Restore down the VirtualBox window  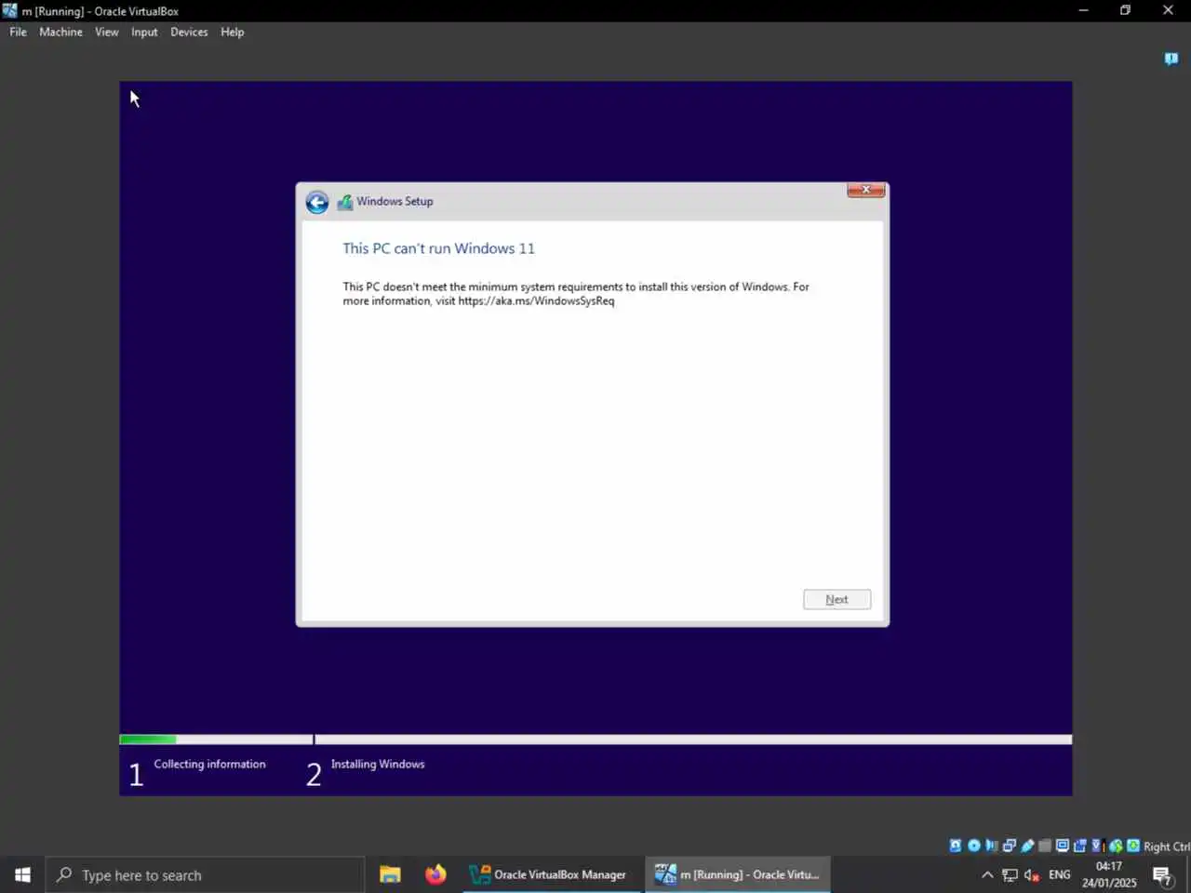[1125, 10]
